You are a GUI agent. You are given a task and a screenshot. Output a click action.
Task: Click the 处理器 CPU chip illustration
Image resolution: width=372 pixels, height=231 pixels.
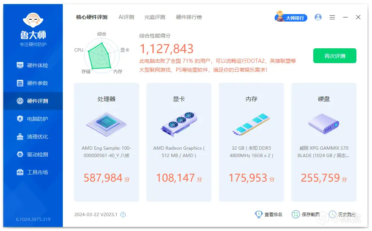coord(106,124)
